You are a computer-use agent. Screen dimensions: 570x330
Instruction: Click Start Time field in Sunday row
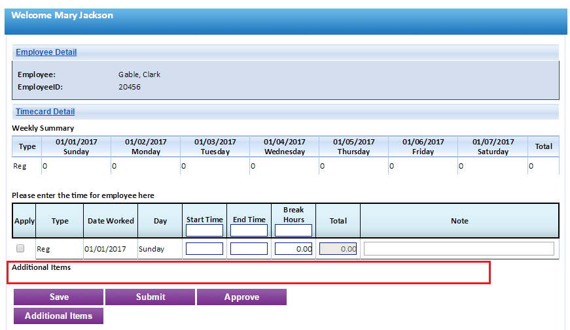204,249
